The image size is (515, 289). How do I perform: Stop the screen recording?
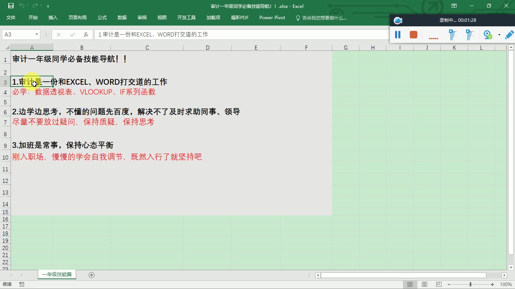(x=413, y=35)
